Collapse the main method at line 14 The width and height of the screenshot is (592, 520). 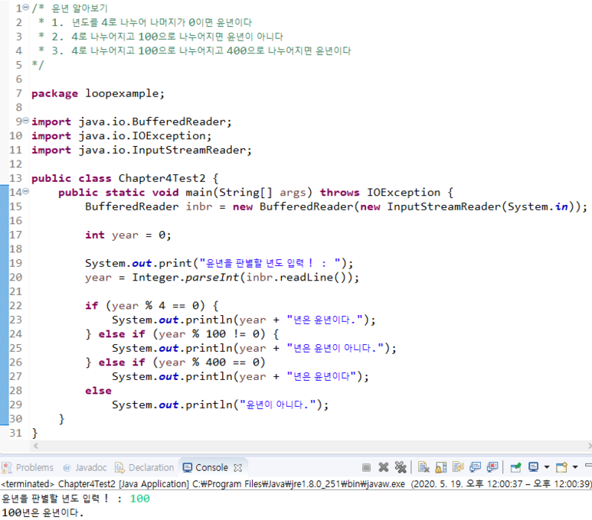tap(26, 192)
